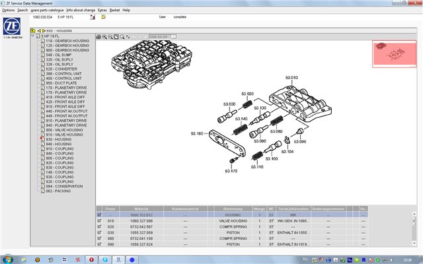Screen dimensions: 423x264
Task: Click material number 1060.327.098 cell
Action: [x=141, y=221]
